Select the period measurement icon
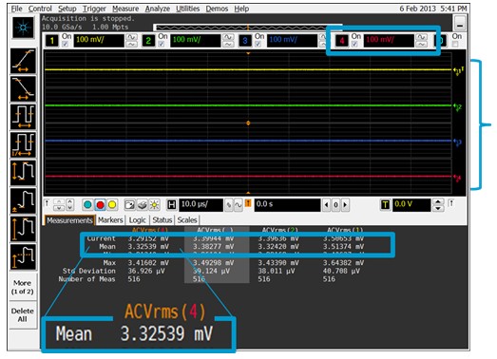The image size is (497, 359). coord(23,117)
